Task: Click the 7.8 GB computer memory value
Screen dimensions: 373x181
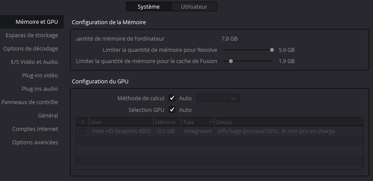Action: pos(230,39)
